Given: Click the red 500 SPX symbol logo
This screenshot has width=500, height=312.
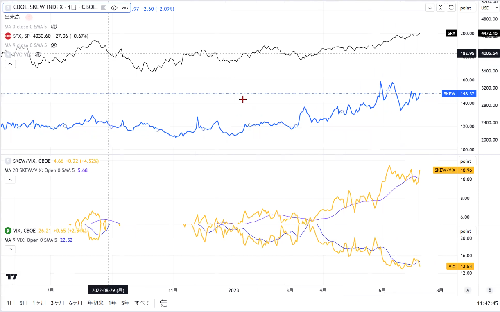Looking at the screenshot, I should [8, 36].
